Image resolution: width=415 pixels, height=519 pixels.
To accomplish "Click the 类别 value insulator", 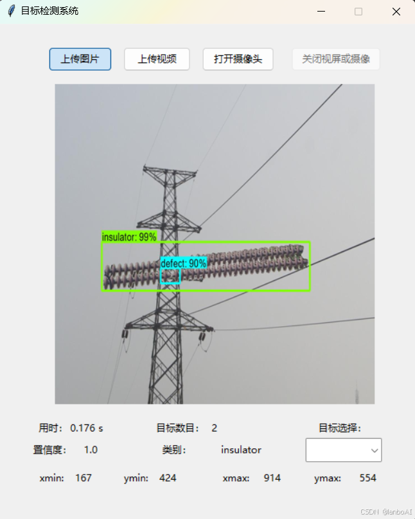I will pos(241,450).
